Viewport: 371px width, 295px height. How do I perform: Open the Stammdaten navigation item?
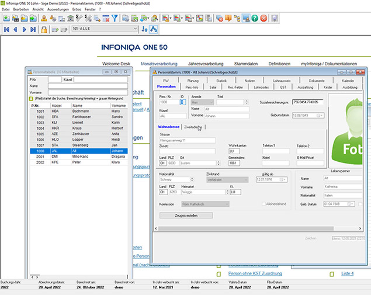[x=246, y=64]
